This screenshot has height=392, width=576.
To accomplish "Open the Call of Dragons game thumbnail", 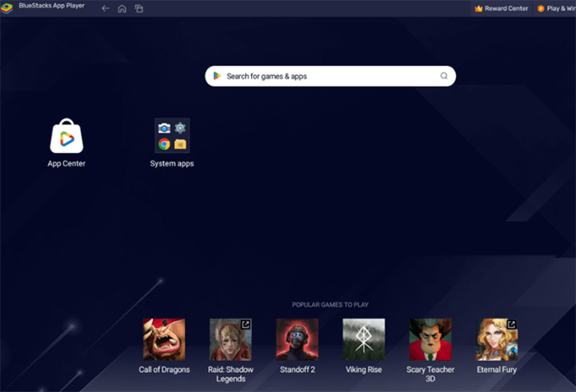I will (x=165, y=339).
